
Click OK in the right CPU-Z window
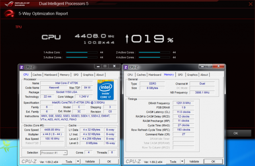tap(213, 162)
